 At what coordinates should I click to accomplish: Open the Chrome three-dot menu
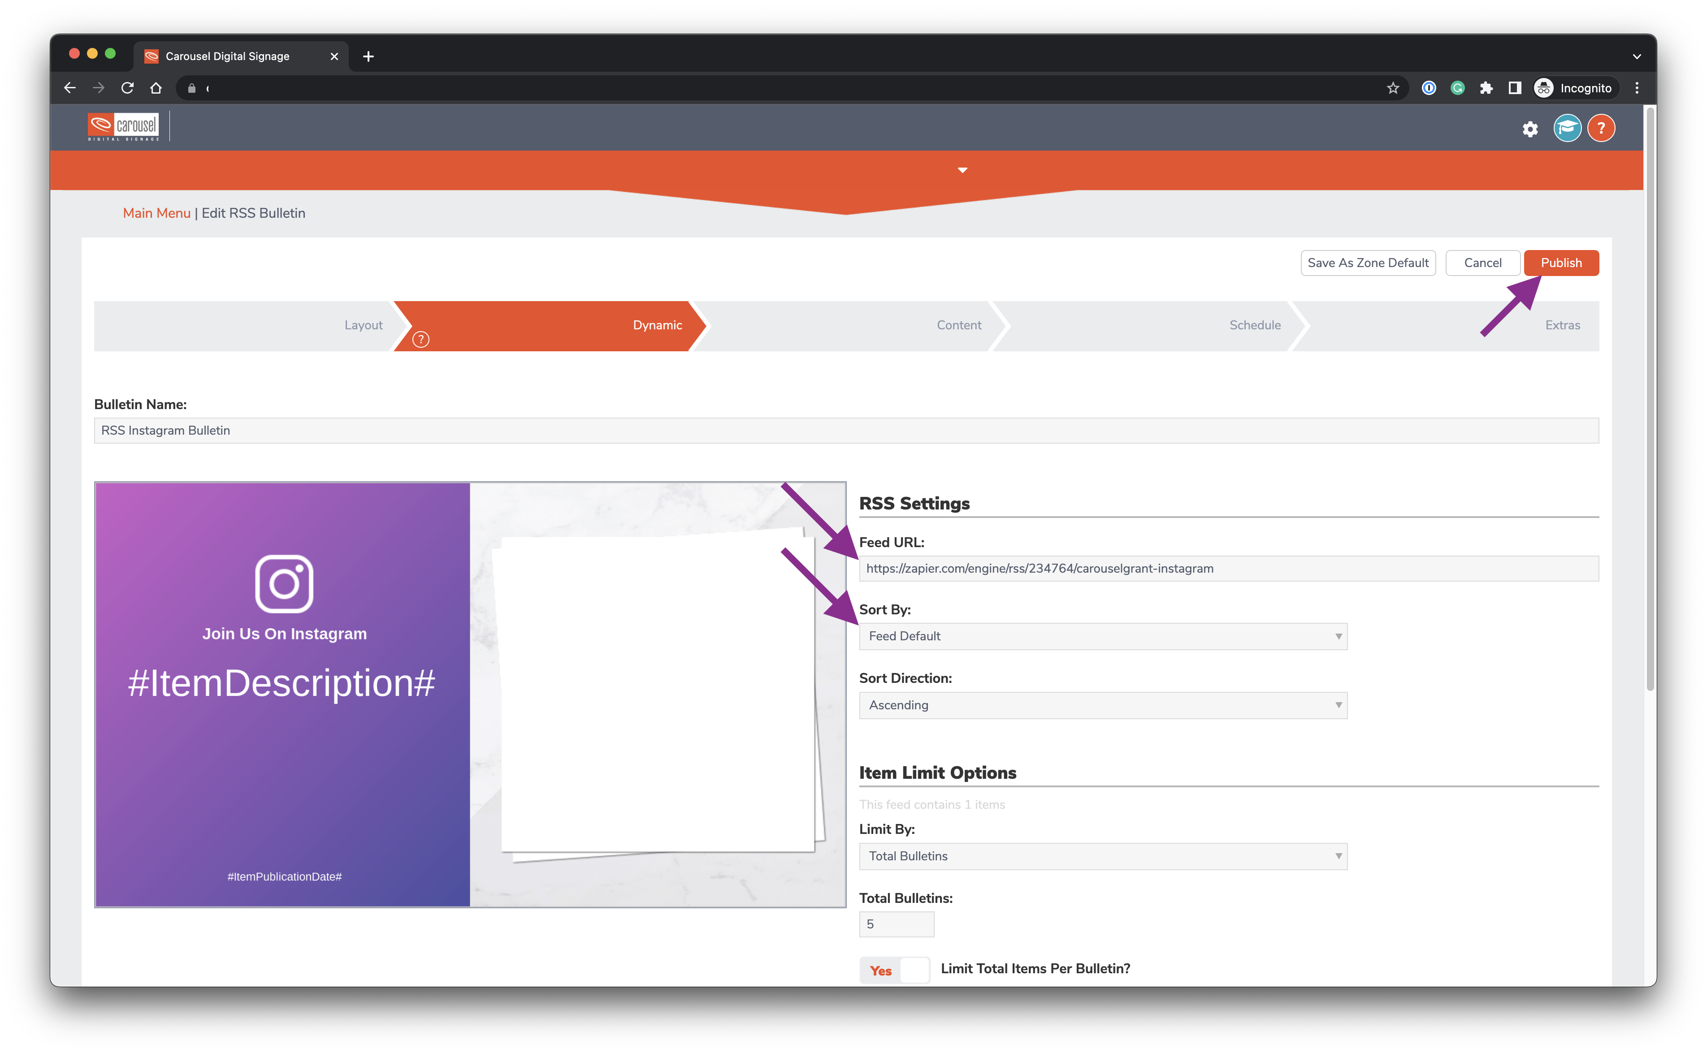pyautogui.click(x=1637, y=88)
